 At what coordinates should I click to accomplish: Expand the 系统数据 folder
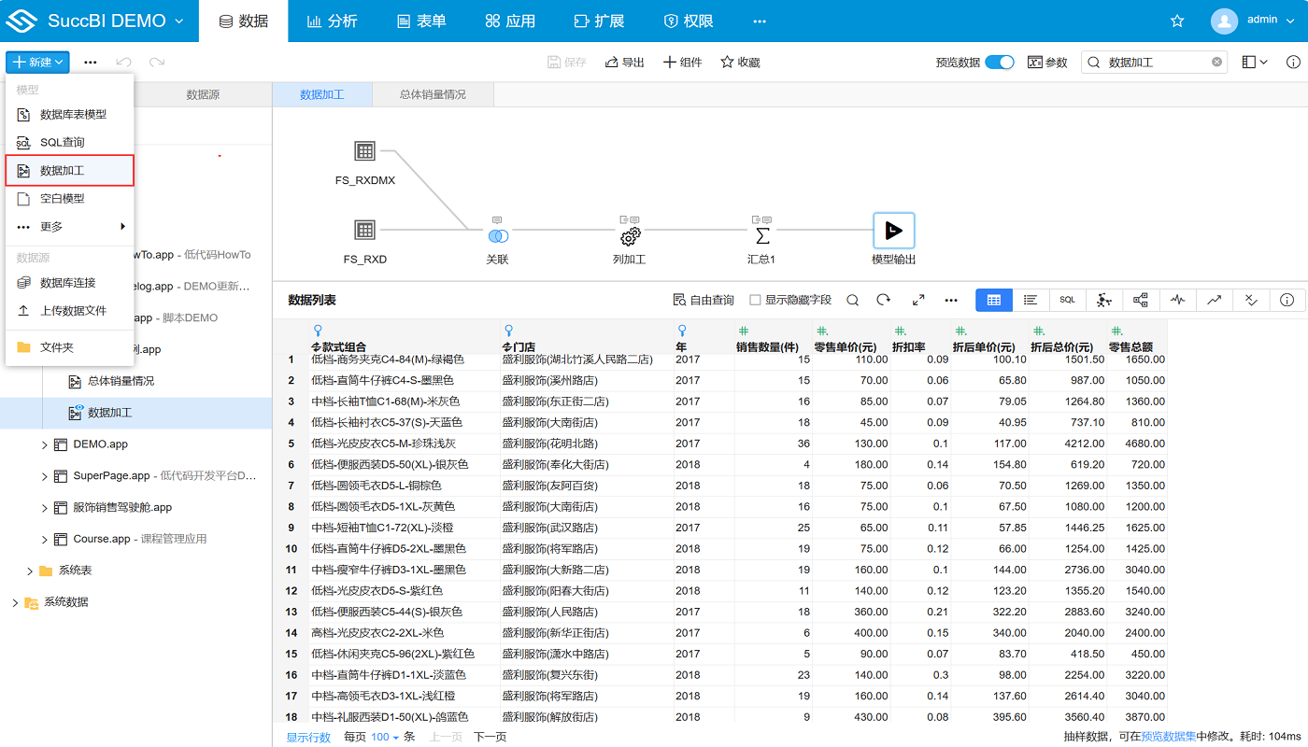[14, 602]
